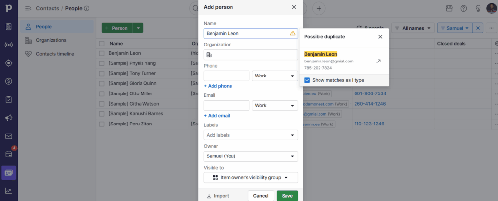This screenshot has width=498, height=201.
Task: Tick the checkbox beside Benjamin Leon row
Action: tap(102, 53)
